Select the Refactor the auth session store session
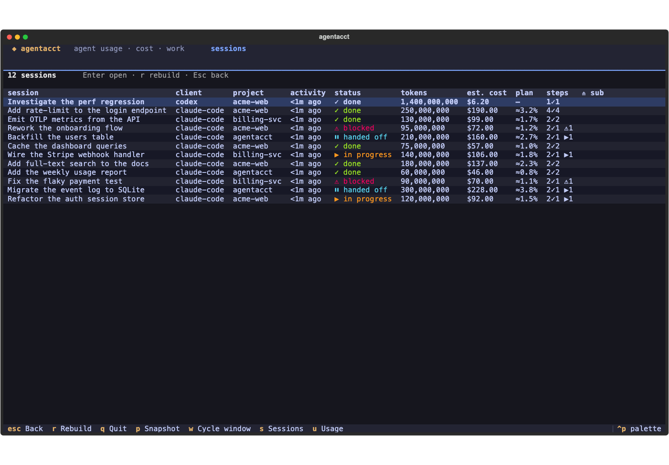This screenshot has height=465, width=669. click(334, 199)
